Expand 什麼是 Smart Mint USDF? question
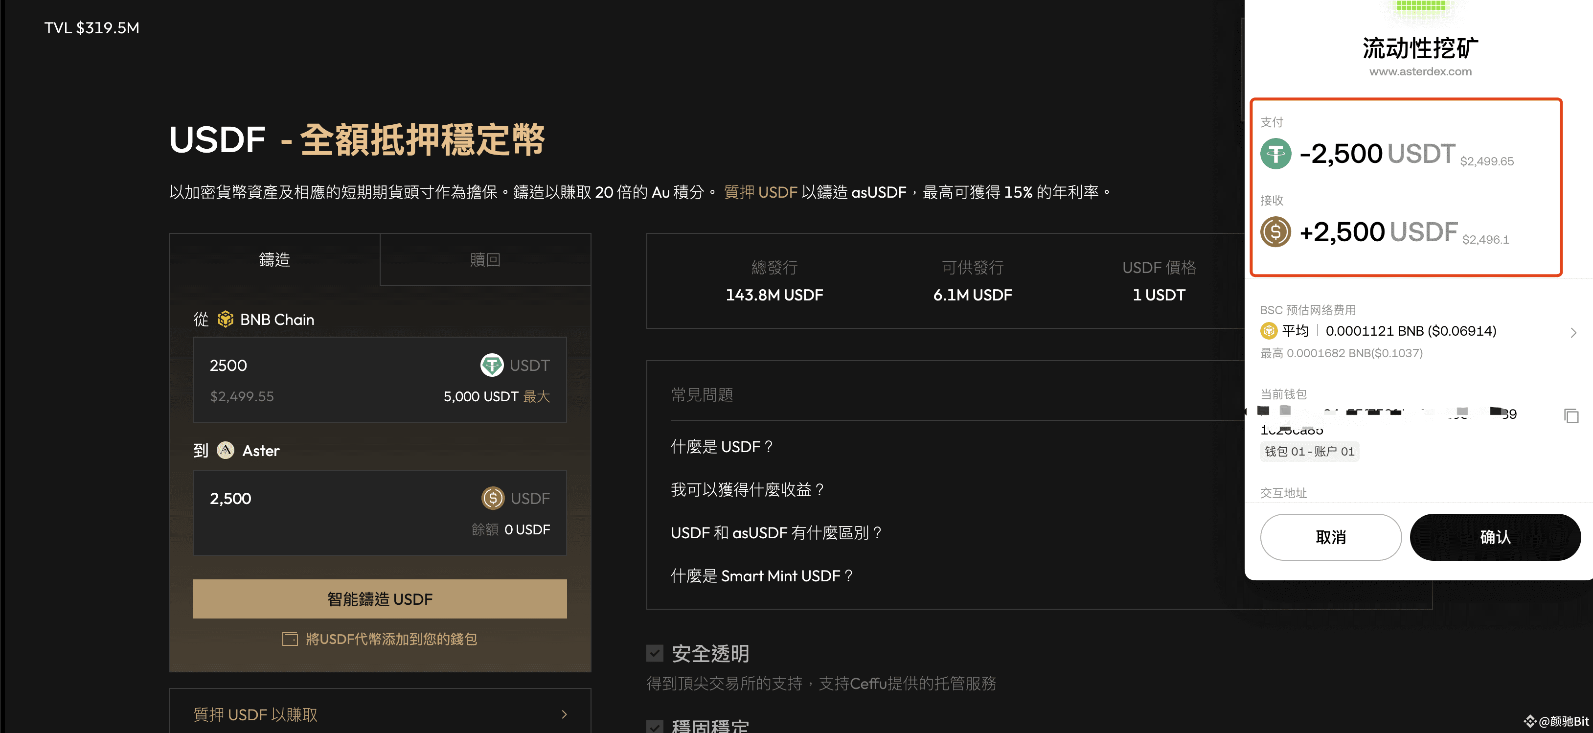 pos(762,576)
